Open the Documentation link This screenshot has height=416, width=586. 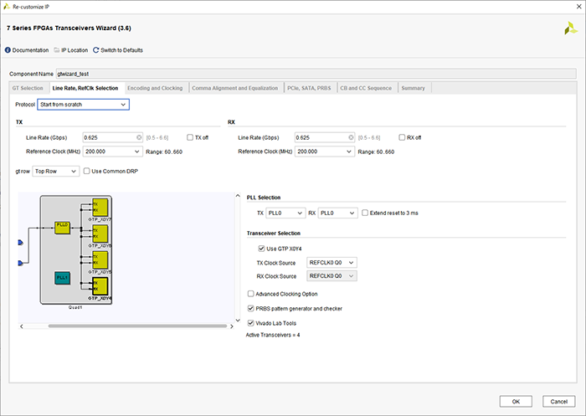coord(30,50)
